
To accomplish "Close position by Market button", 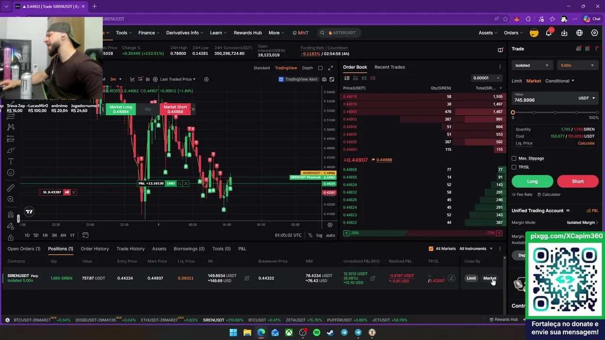I will [x=489, y=278].
